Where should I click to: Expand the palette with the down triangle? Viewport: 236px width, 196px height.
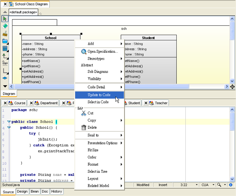coord(5,86)
